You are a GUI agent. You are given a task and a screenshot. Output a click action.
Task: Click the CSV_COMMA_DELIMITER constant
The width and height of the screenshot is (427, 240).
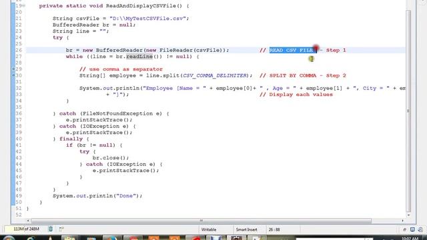(x=215, y=75)
